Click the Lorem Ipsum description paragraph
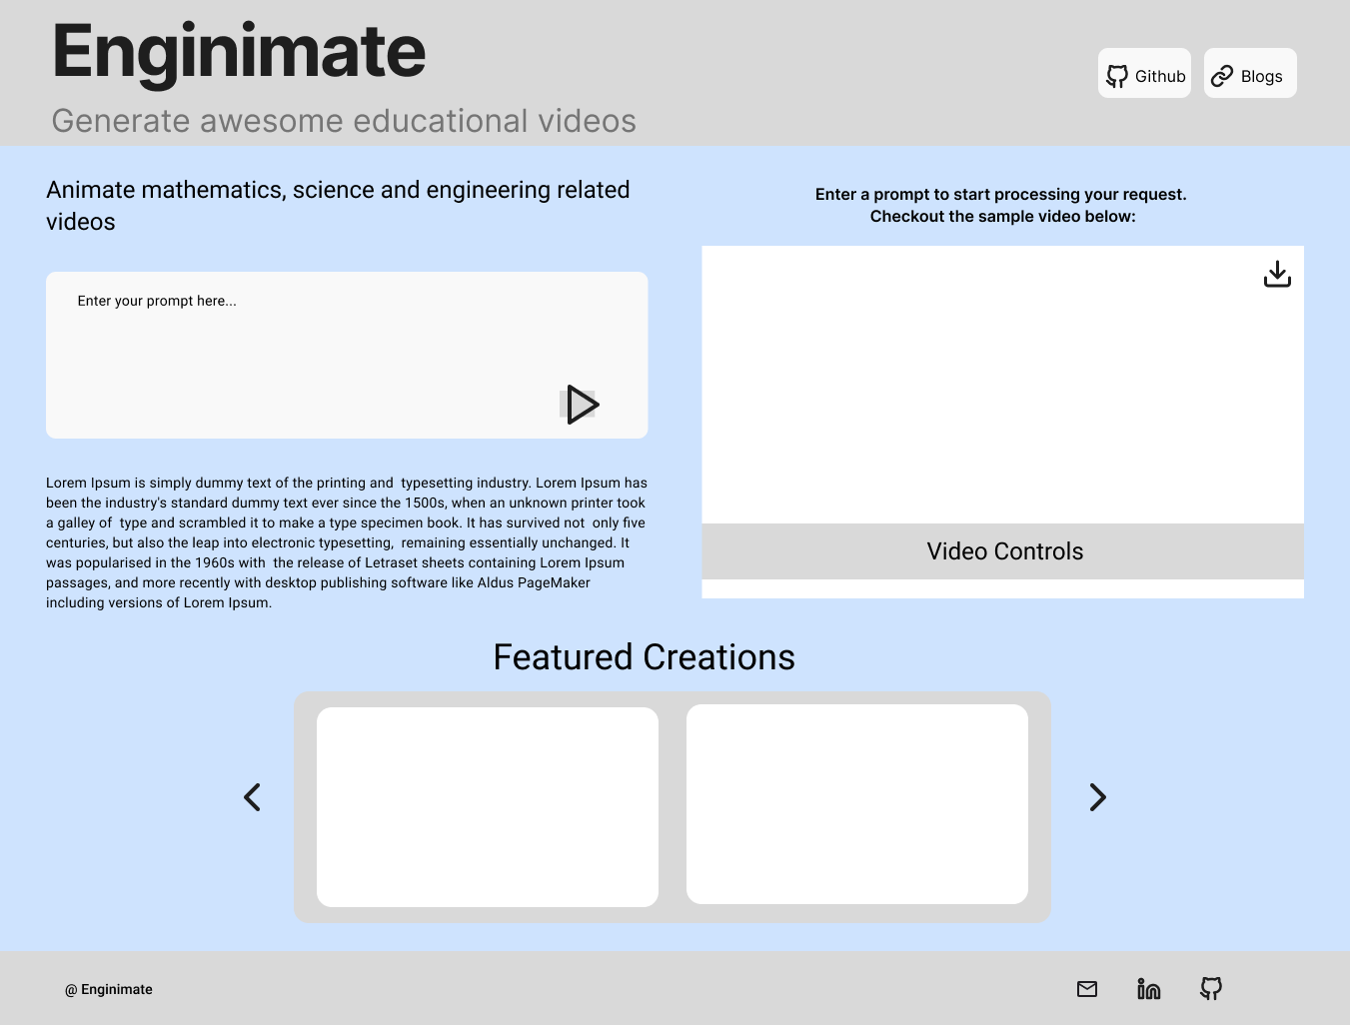 coord(346,542)
